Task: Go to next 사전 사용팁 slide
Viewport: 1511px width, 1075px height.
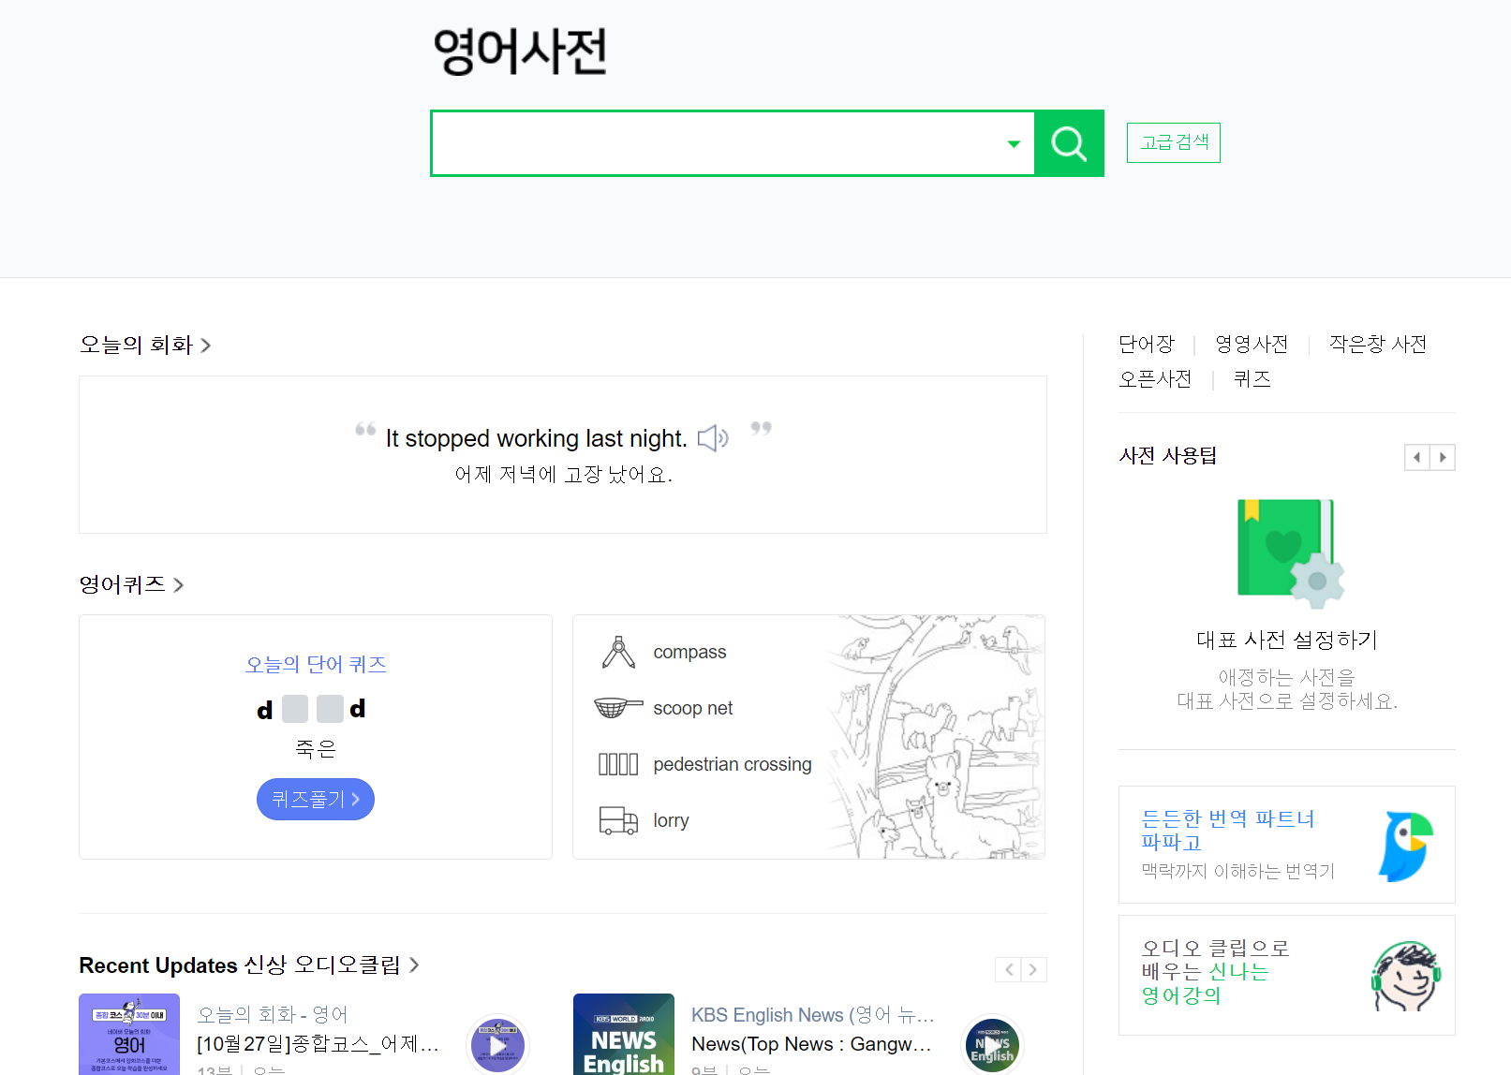Action: 1443,457
